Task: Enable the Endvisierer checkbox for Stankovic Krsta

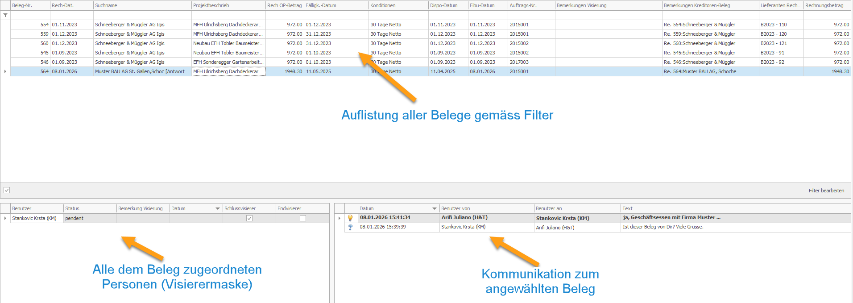Action: (303, 218)
